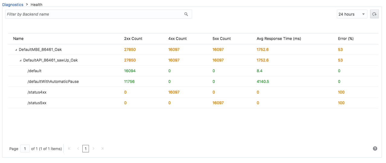Click the search magnifier icon
The height and width of the screenshot is (163, 386).
click(x=186, y=14)
